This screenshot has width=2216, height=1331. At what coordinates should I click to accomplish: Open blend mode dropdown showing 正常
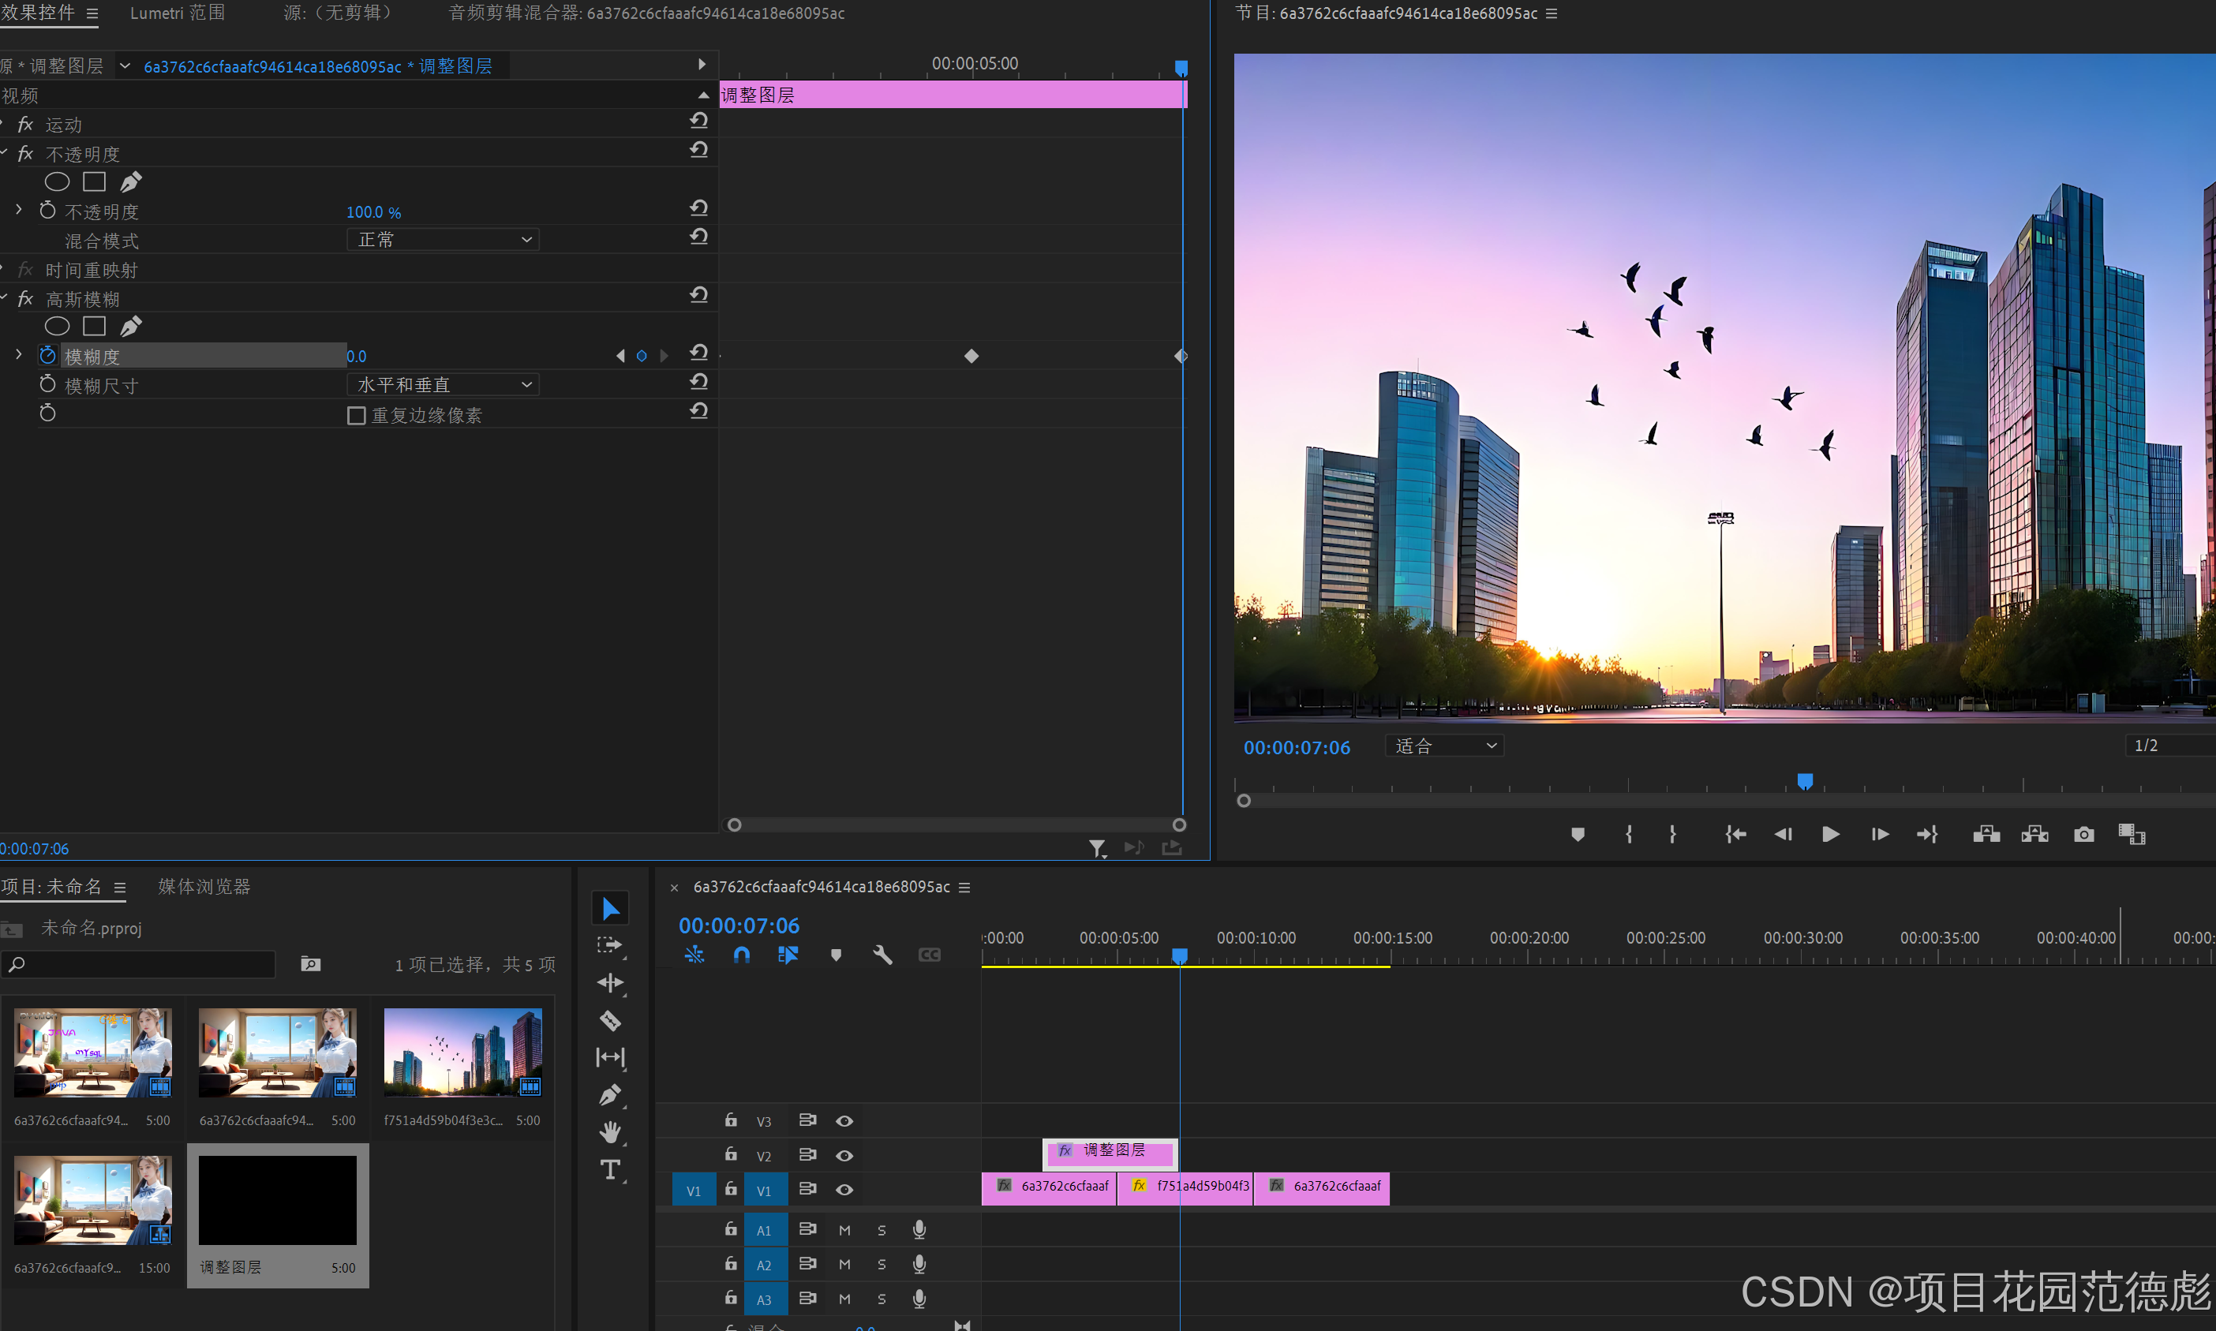coord(444,240)
